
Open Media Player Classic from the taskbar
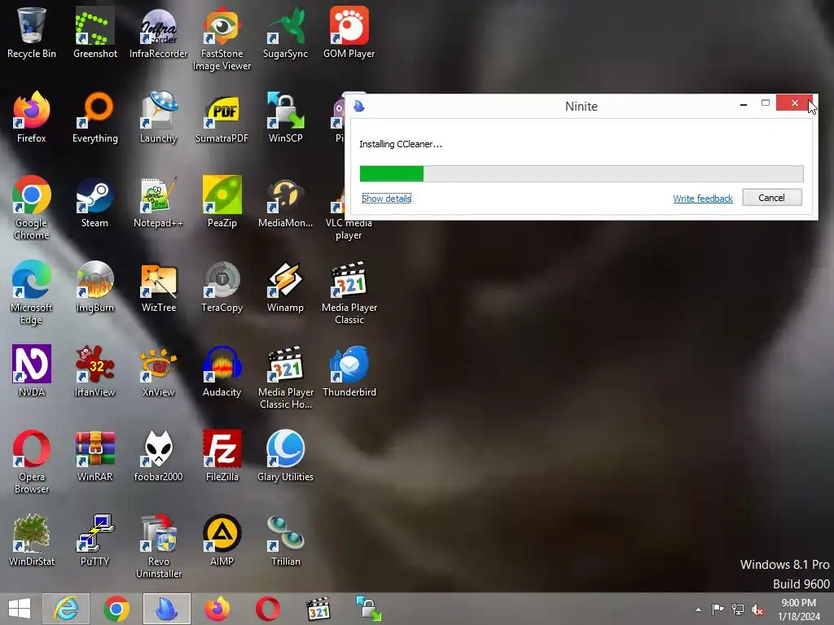(318, 609)
